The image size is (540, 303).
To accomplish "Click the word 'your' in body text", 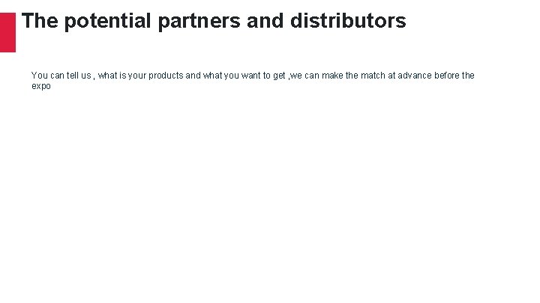I will (137, 76).
